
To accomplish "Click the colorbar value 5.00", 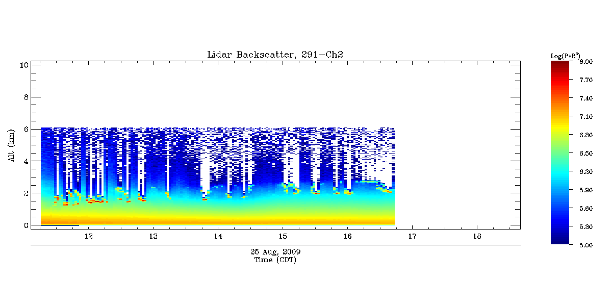I will [585, 245].
